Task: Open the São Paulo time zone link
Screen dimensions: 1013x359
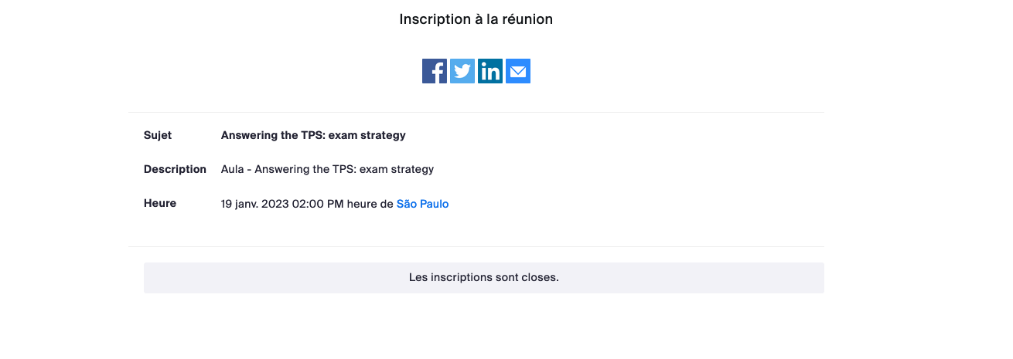Action: tap(422, 204)
